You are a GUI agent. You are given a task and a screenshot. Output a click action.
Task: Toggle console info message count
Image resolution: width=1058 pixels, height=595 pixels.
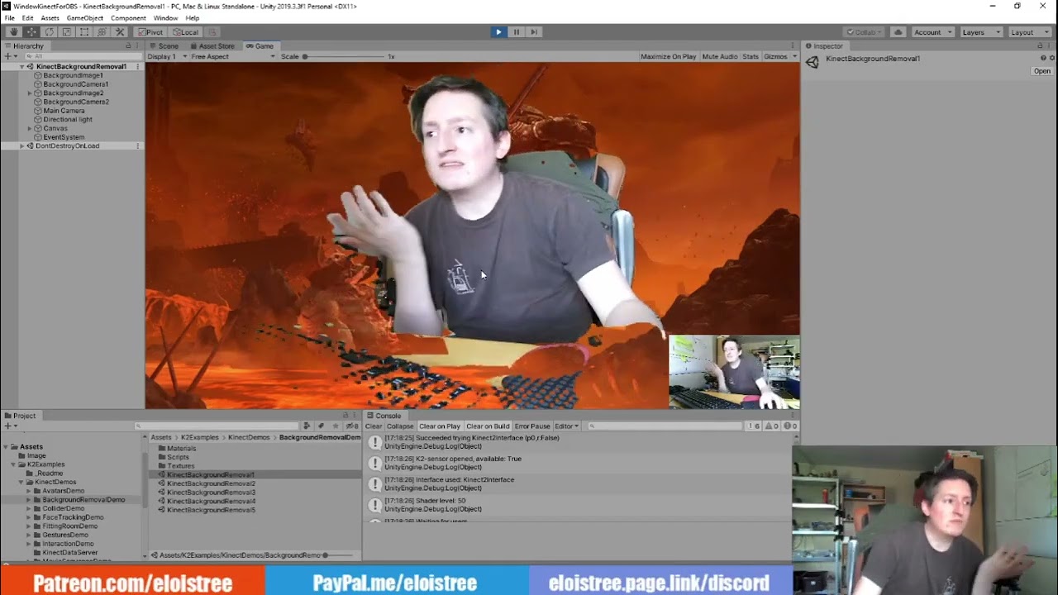coord(754,426)
